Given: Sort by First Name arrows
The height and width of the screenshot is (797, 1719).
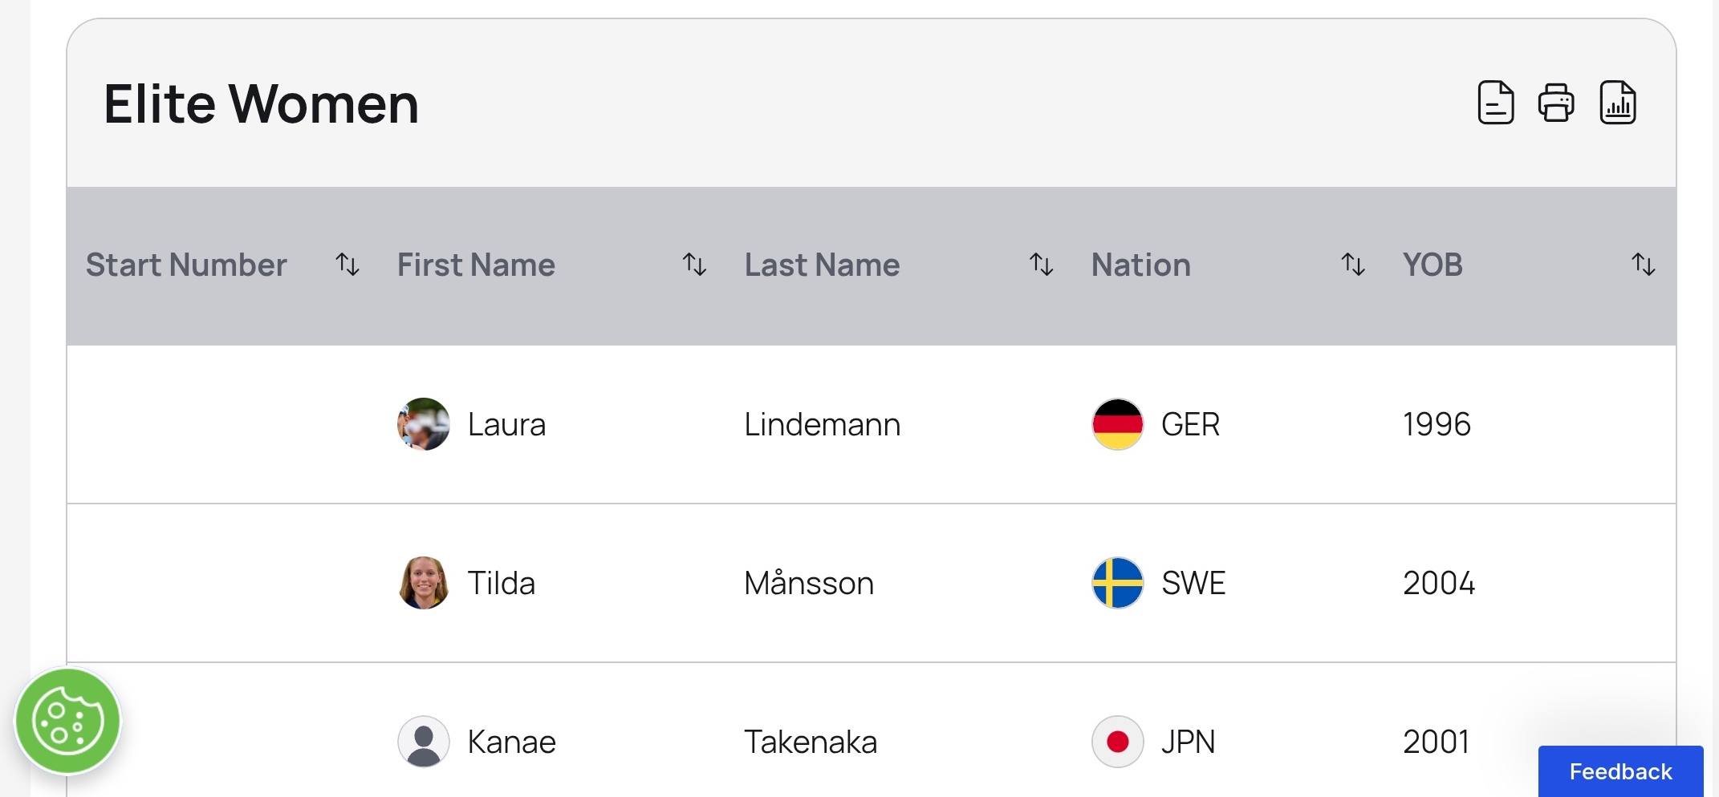Looking at the screenshot, I should click(694, 265).
